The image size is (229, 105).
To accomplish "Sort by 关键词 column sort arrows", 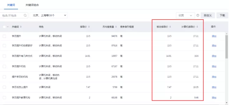I will pos(21,27).
